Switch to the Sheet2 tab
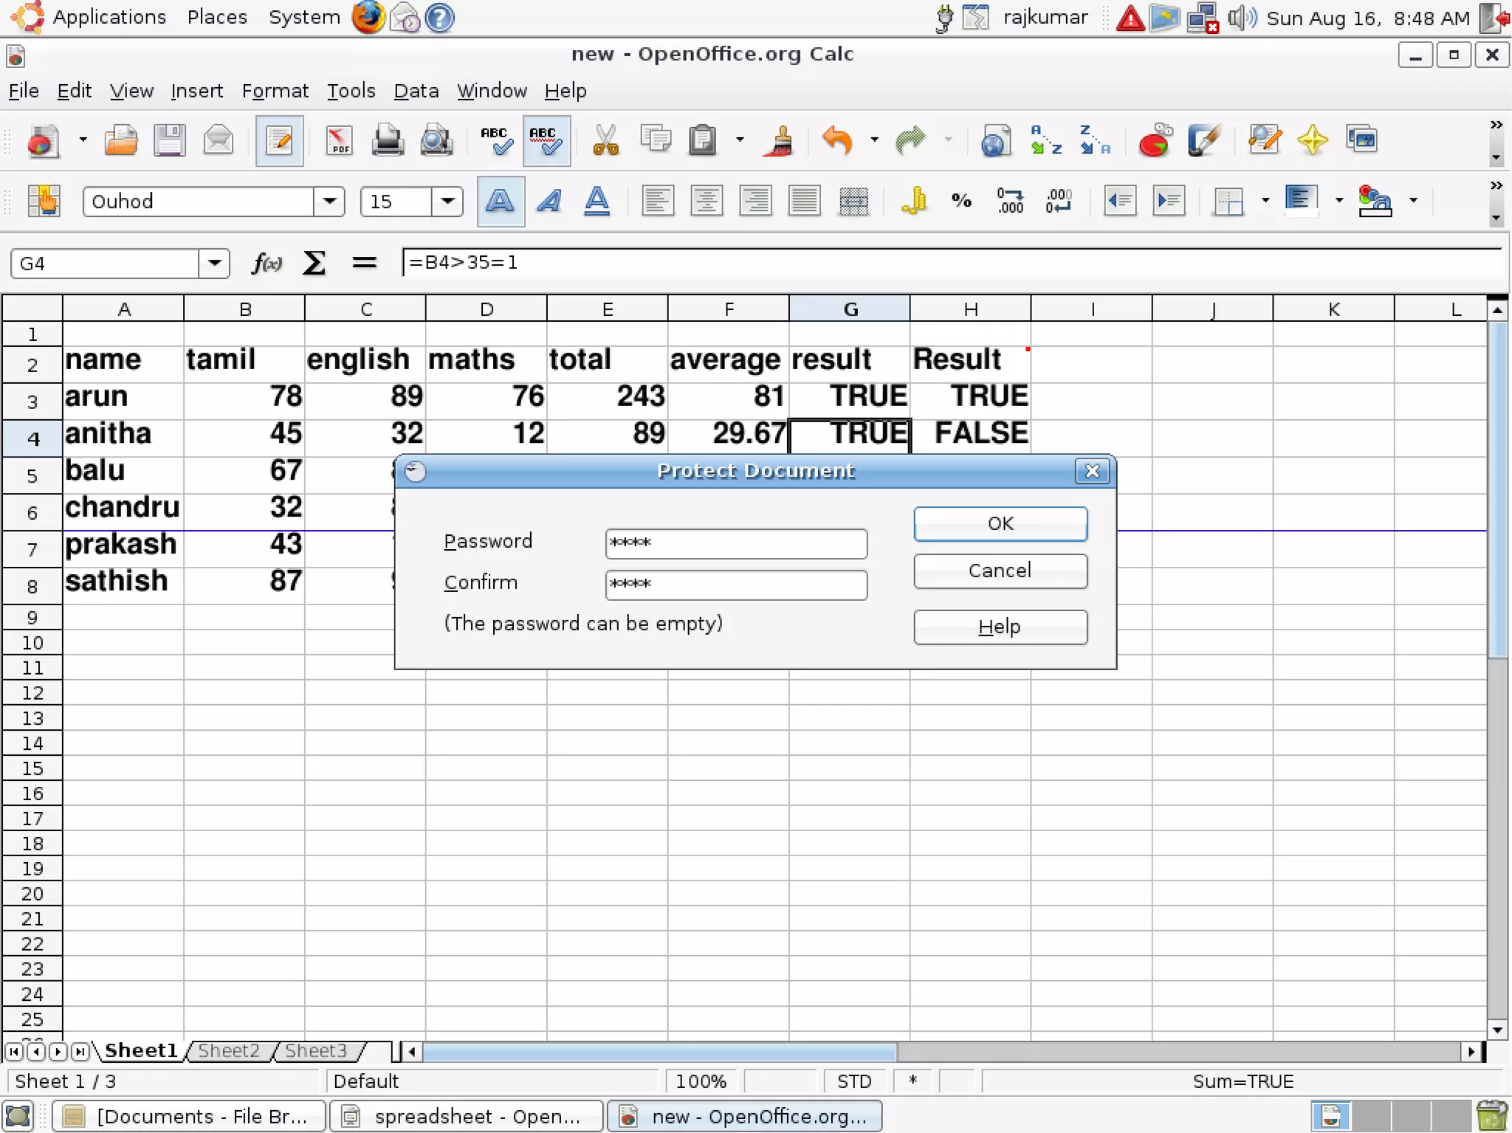The image size is (1512, 1133). click(x=229, y=1050)
